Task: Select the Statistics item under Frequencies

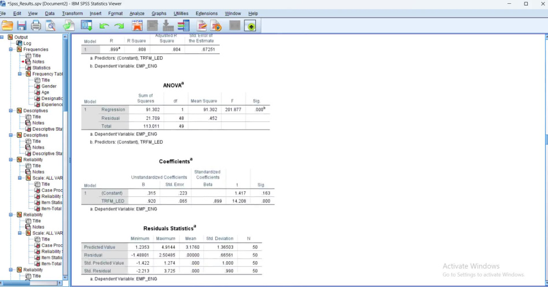Action: [x=41, y=68]
